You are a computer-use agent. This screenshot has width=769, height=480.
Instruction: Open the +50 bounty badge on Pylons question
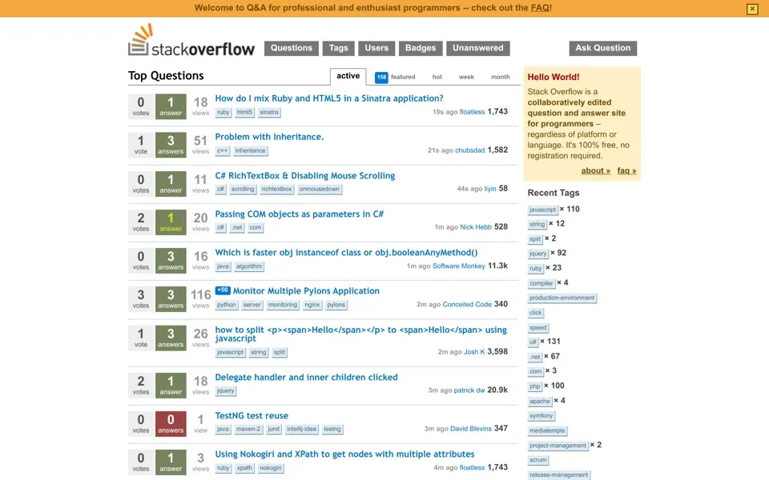[x=223, y=290]
